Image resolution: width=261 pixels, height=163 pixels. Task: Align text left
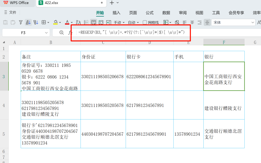pyautogui.click(x=185, y=22)
